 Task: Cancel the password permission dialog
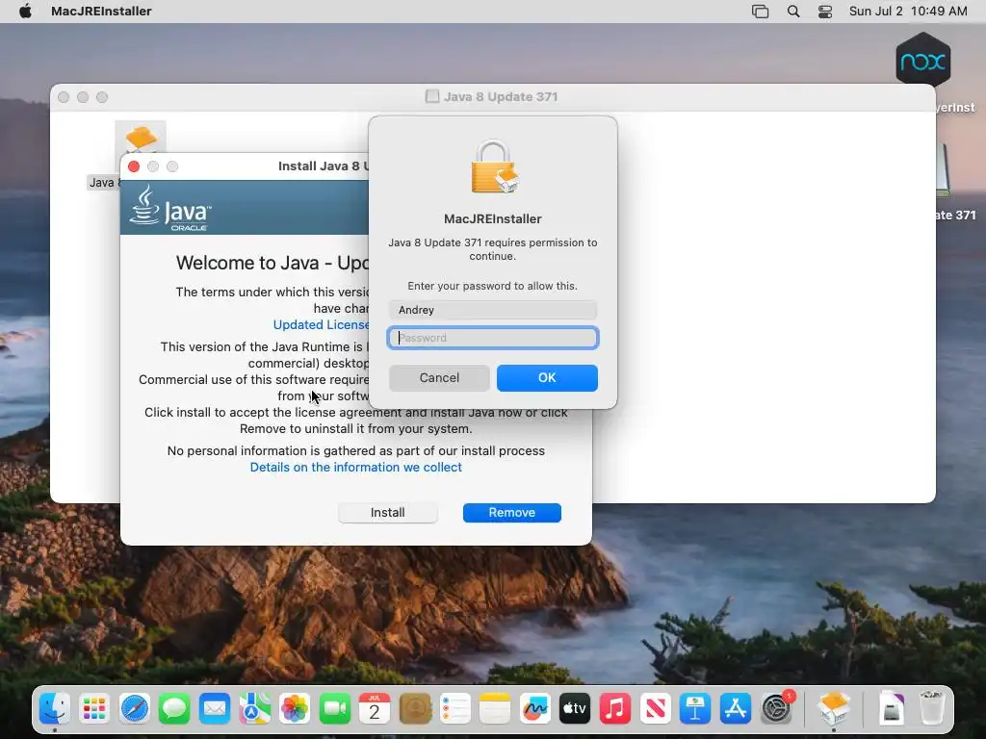439,377
